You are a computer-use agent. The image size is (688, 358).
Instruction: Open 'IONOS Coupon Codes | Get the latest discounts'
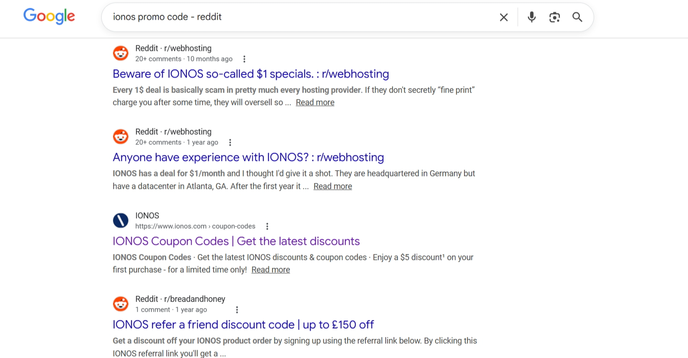click(236, 241)
